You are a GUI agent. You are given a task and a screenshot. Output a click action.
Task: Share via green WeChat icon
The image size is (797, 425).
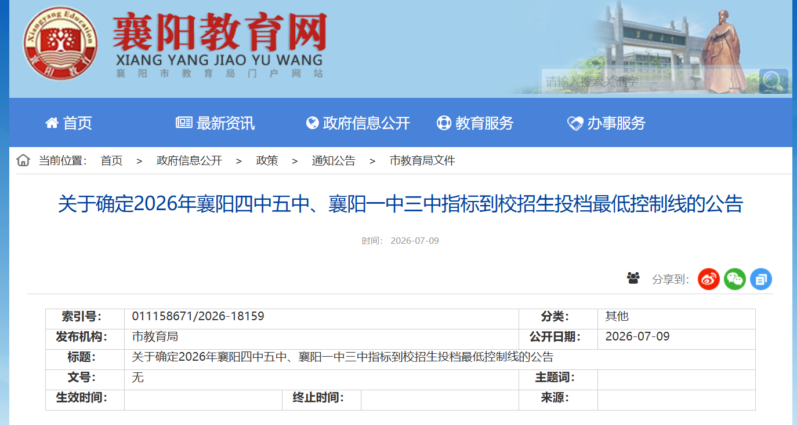735,279
